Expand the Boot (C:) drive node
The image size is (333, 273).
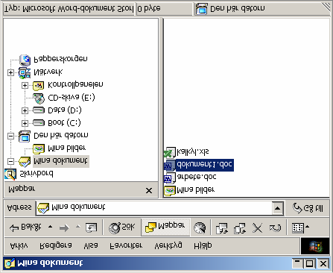click(25, 123)
